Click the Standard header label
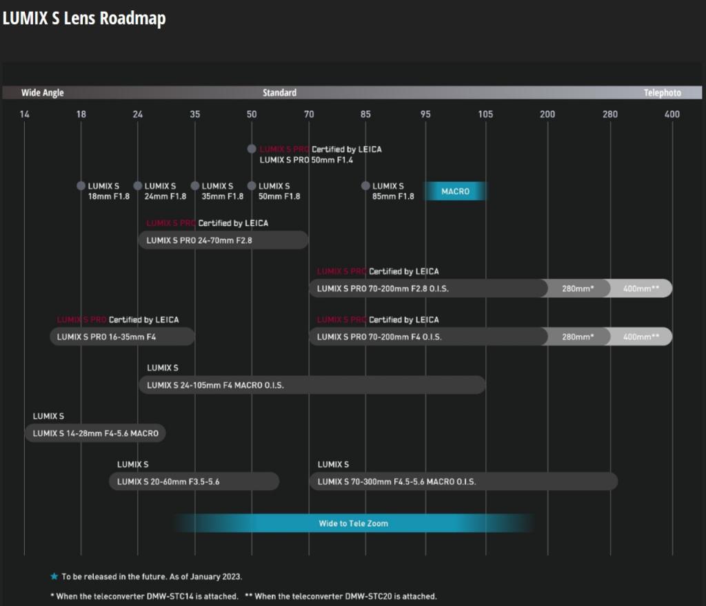This screenshot has width=706, height=606. point(280,92)
